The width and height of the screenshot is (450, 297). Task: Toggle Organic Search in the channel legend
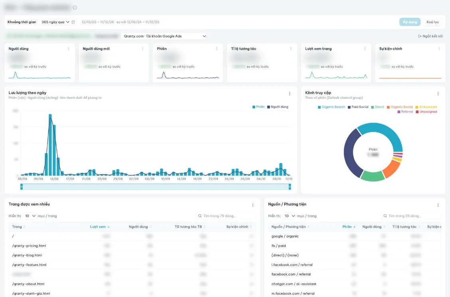[332, 107]
